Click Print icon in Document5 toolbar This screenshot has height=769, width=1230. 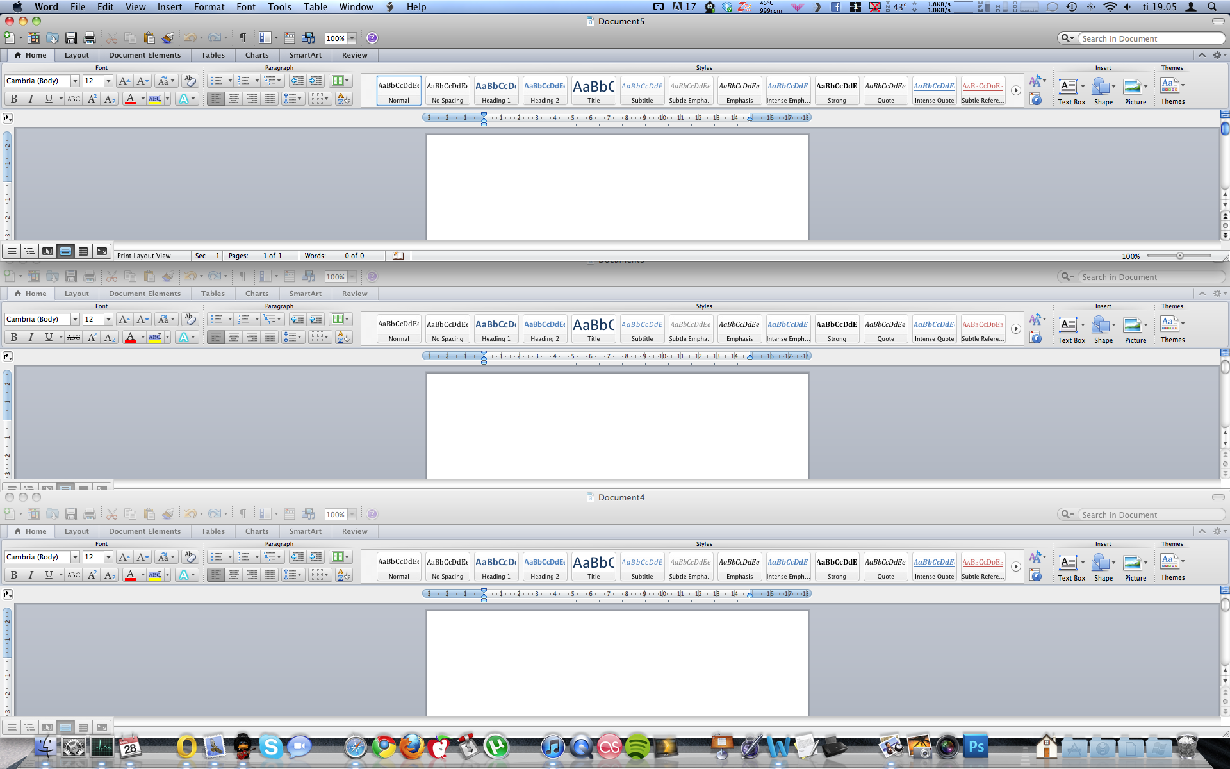(90, 38)
